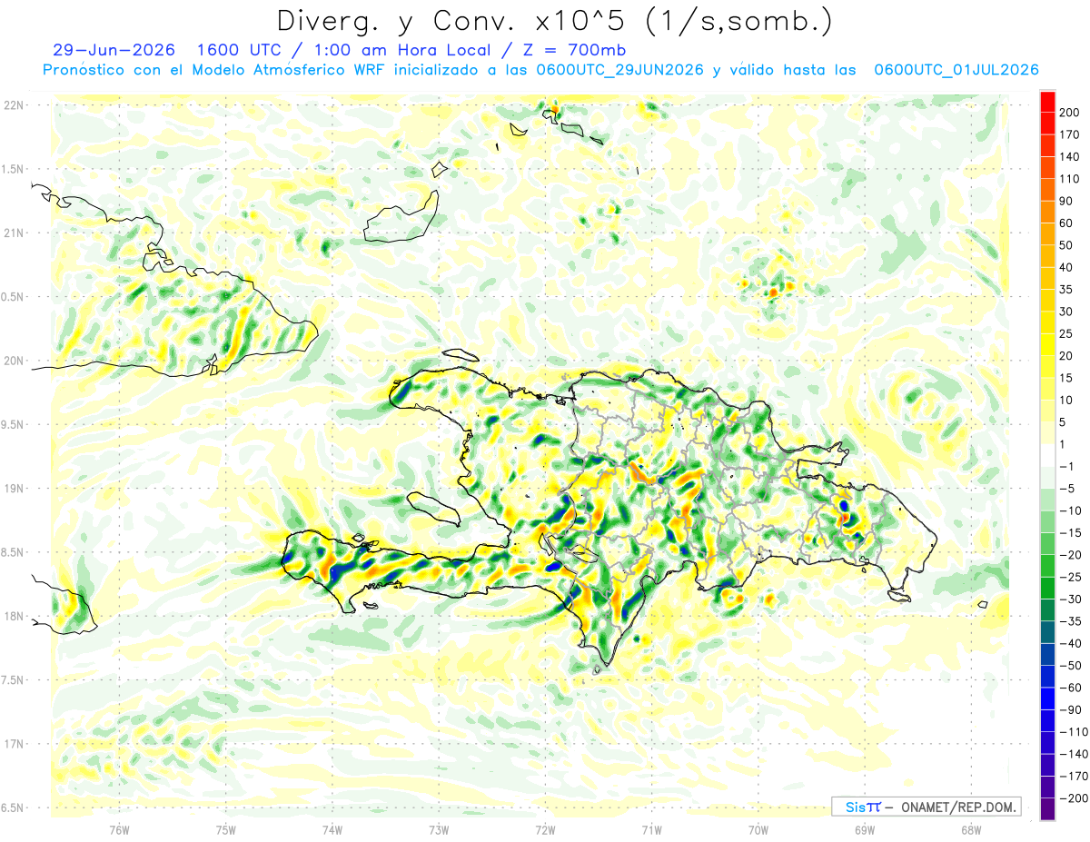The height and width of the screenshot is (842, 1090).
Task: Click the '-10' color scale value
Action: [x=1069, y=510]
